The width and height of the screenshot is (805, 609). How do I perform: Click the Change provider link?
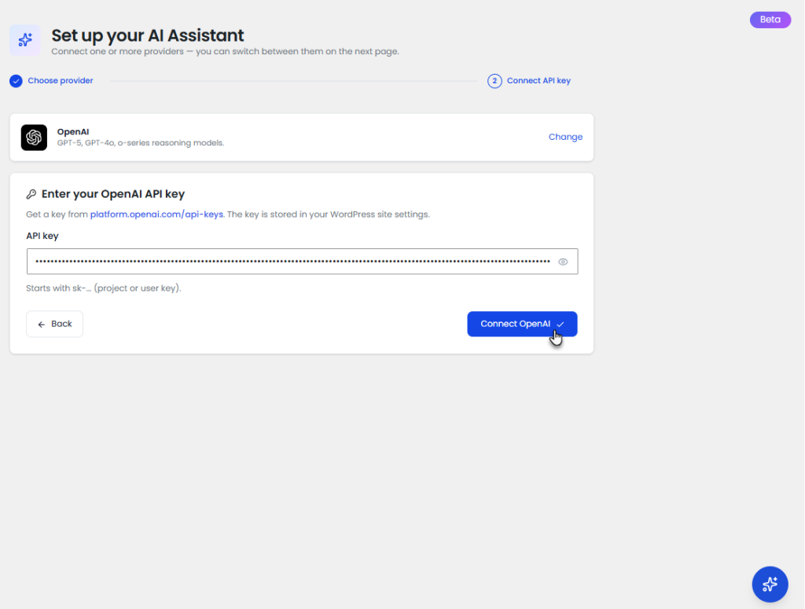[565, 137]
